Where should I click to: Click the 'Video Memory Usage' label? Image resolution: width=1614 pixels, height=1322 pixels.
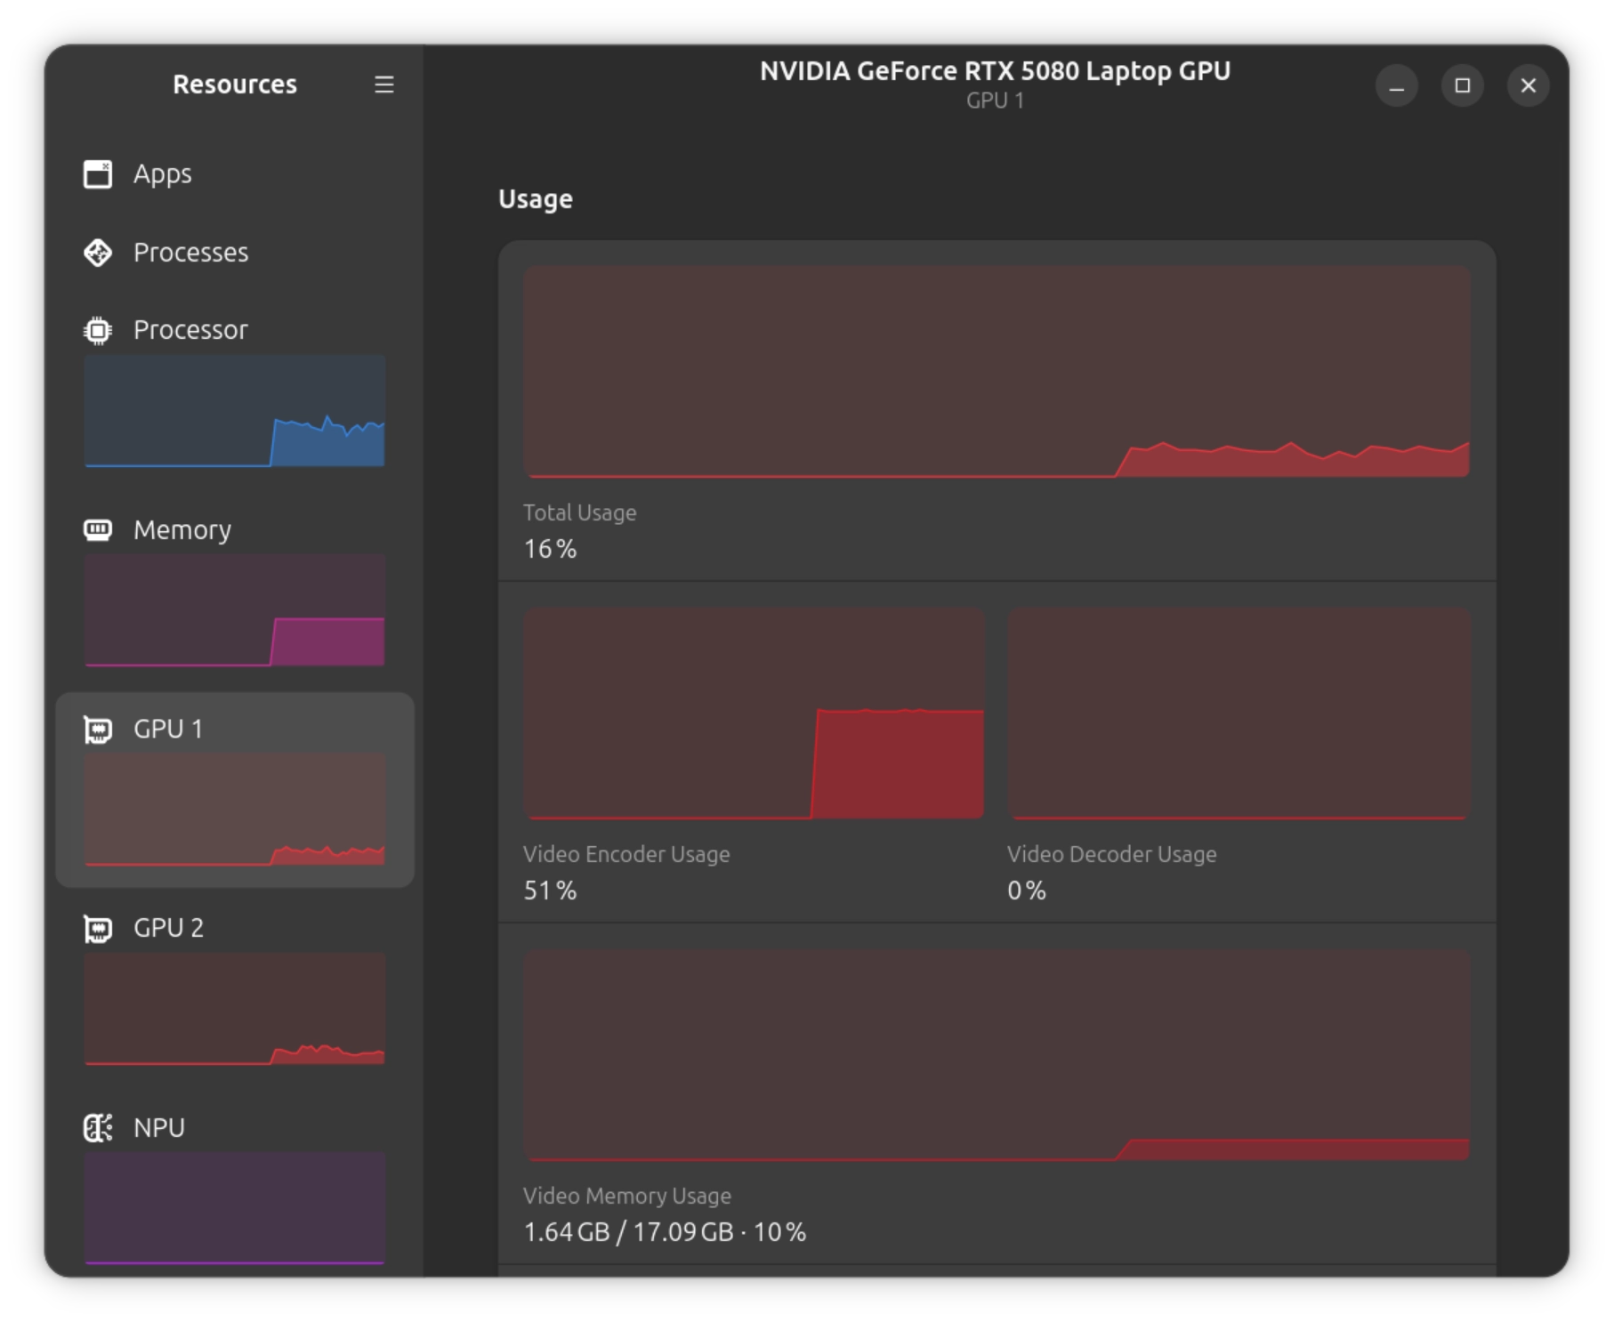626,1197
